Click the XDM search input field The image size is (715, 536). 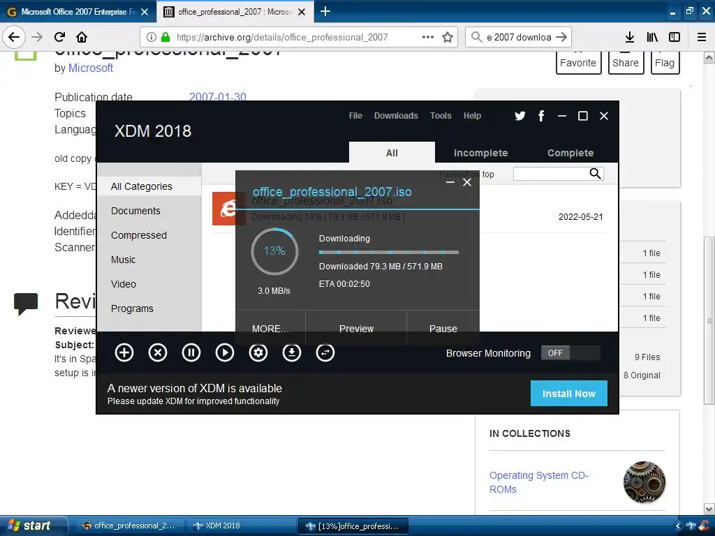coord(551,174)
